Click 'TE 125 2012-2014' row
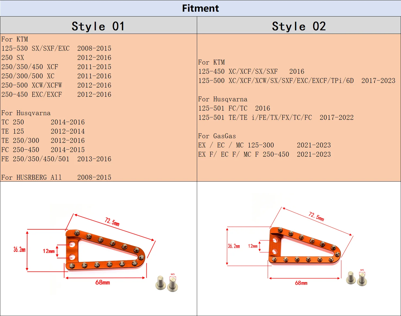Screen dimensions: 401x316 [x=43, y=131]
